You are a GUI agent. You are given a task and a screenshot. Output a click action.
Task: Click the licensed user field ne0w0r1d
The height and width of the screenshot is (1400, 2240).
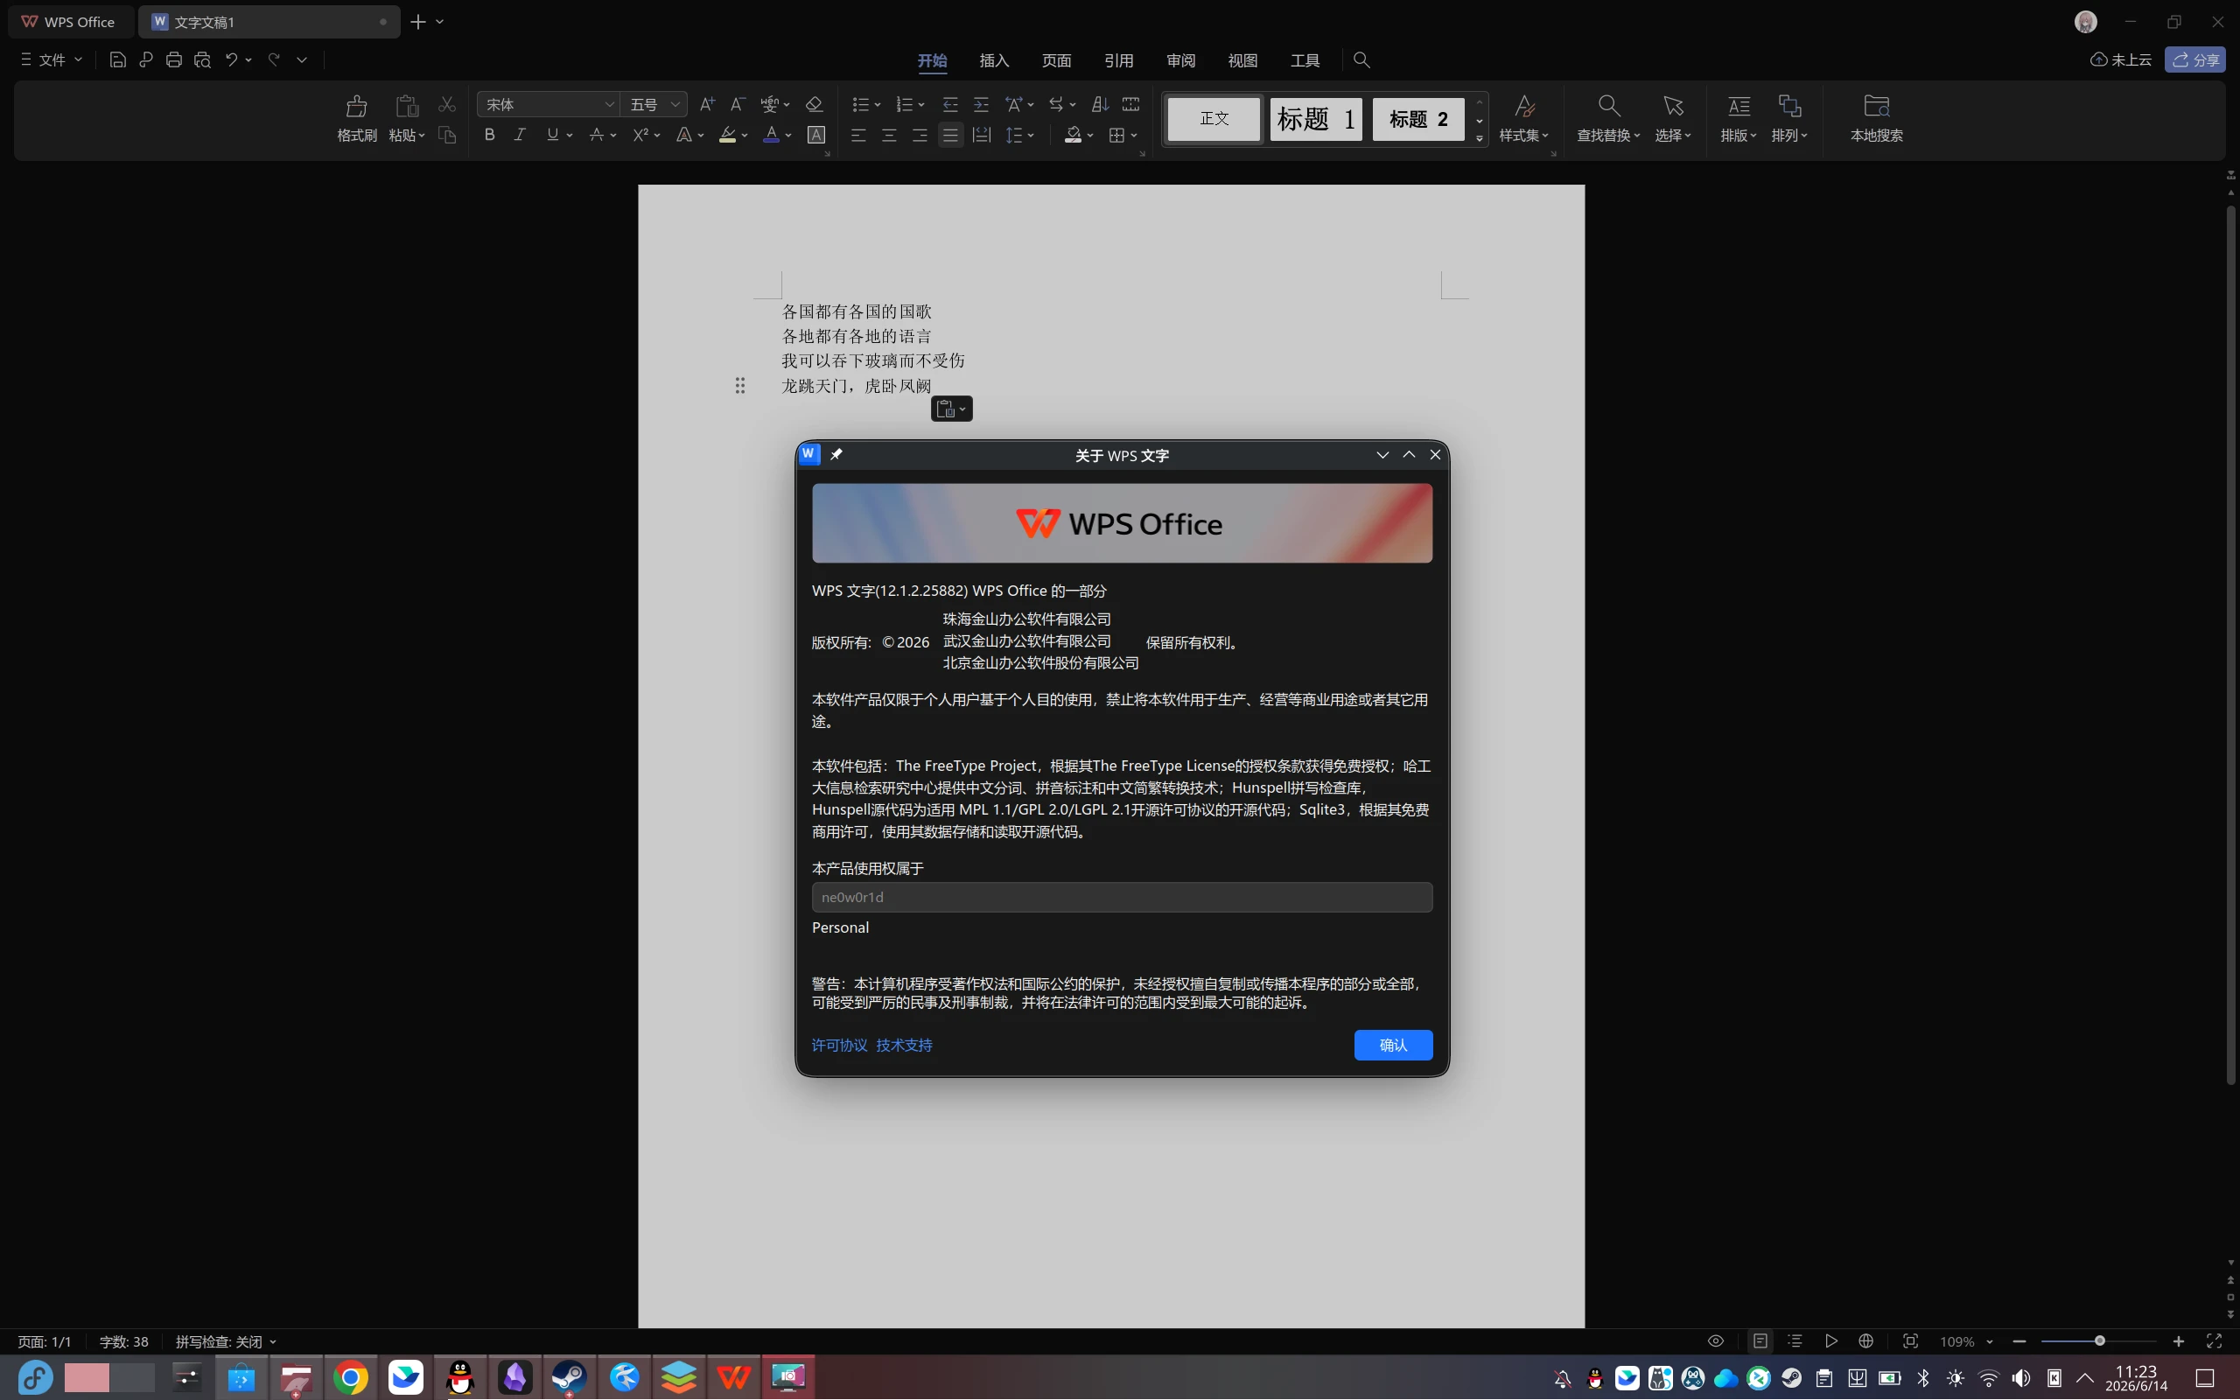click(1122, 897)
